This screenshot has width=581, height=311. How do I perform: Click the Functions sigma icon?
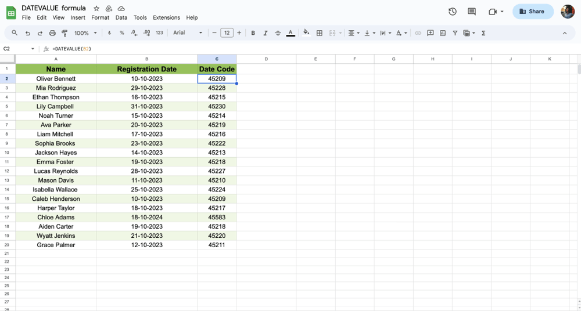coord(483,33)
